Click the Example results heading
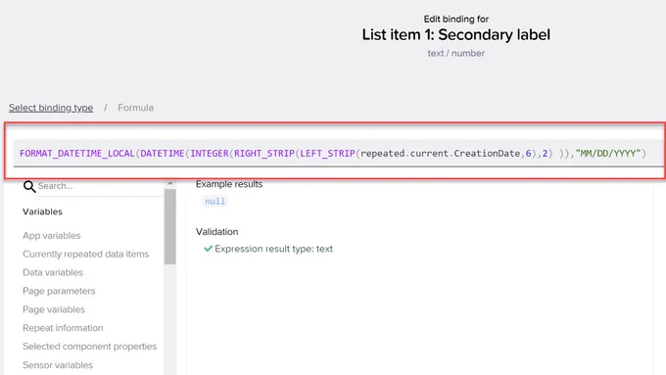 coord(229,184)
